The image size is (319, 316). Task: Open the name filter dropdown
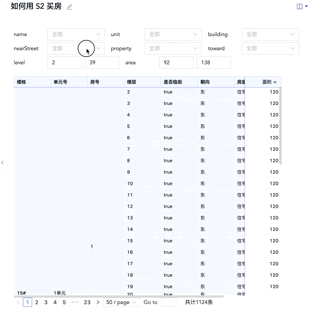click(76, 34)
